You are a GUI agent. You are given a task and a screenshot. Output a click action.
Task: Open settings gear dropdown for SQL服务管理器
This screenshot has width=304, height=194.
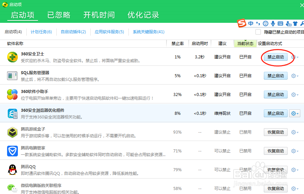click(295, 76)
